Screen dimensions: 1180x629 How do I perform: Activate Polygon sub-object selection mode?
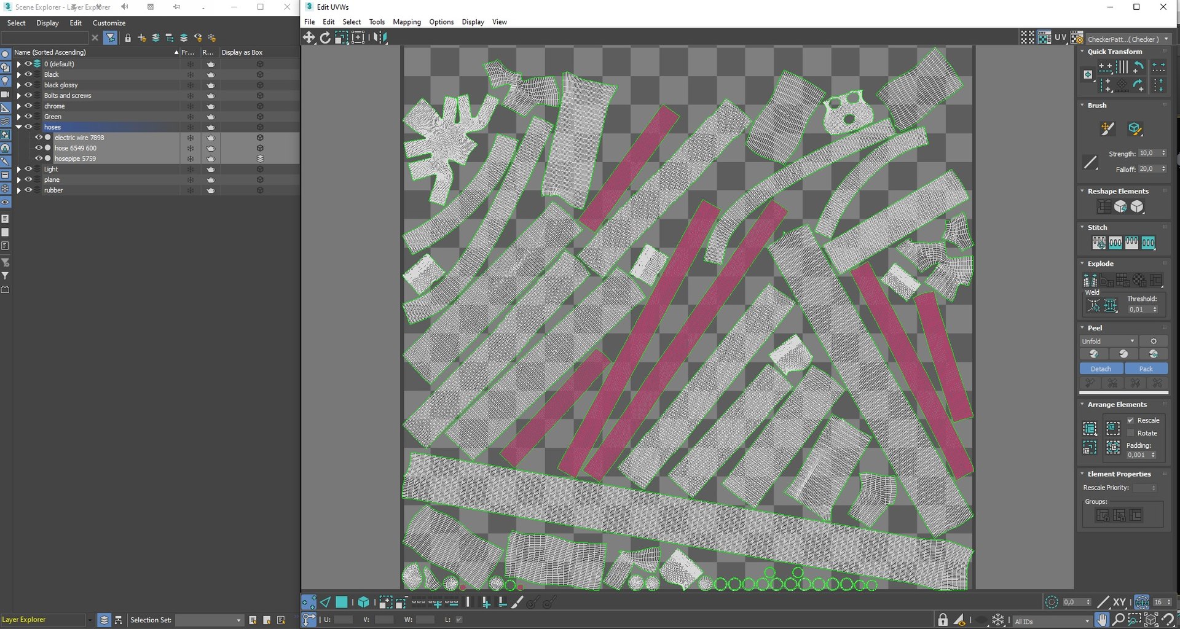click(x=342, y=603)
